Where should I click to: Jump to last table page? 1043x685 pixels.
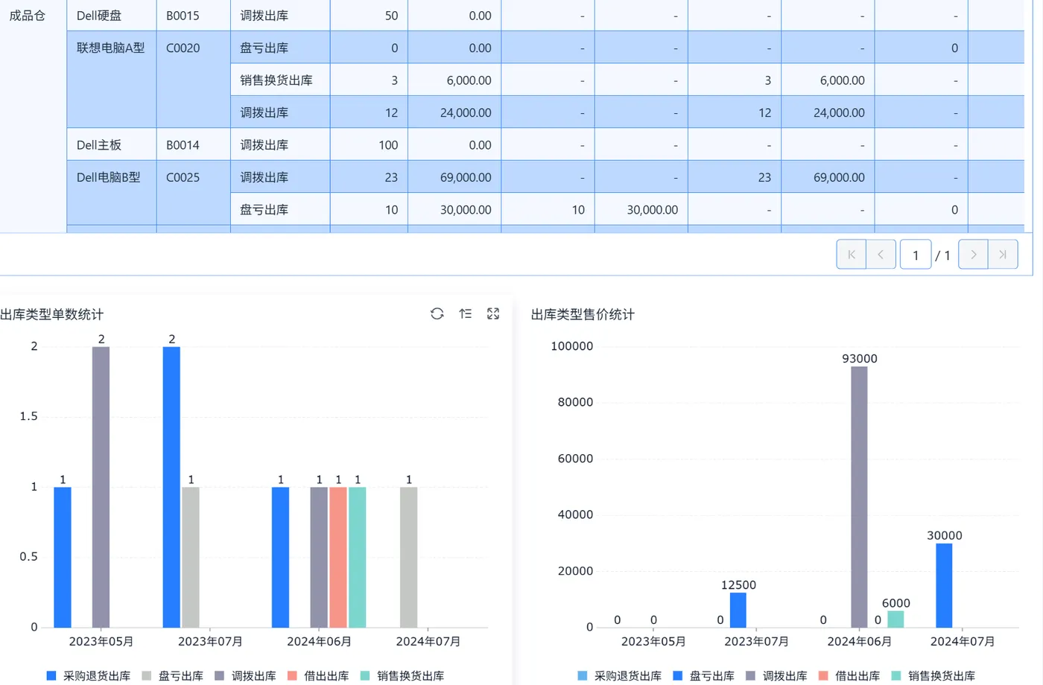coord(1003,255)
